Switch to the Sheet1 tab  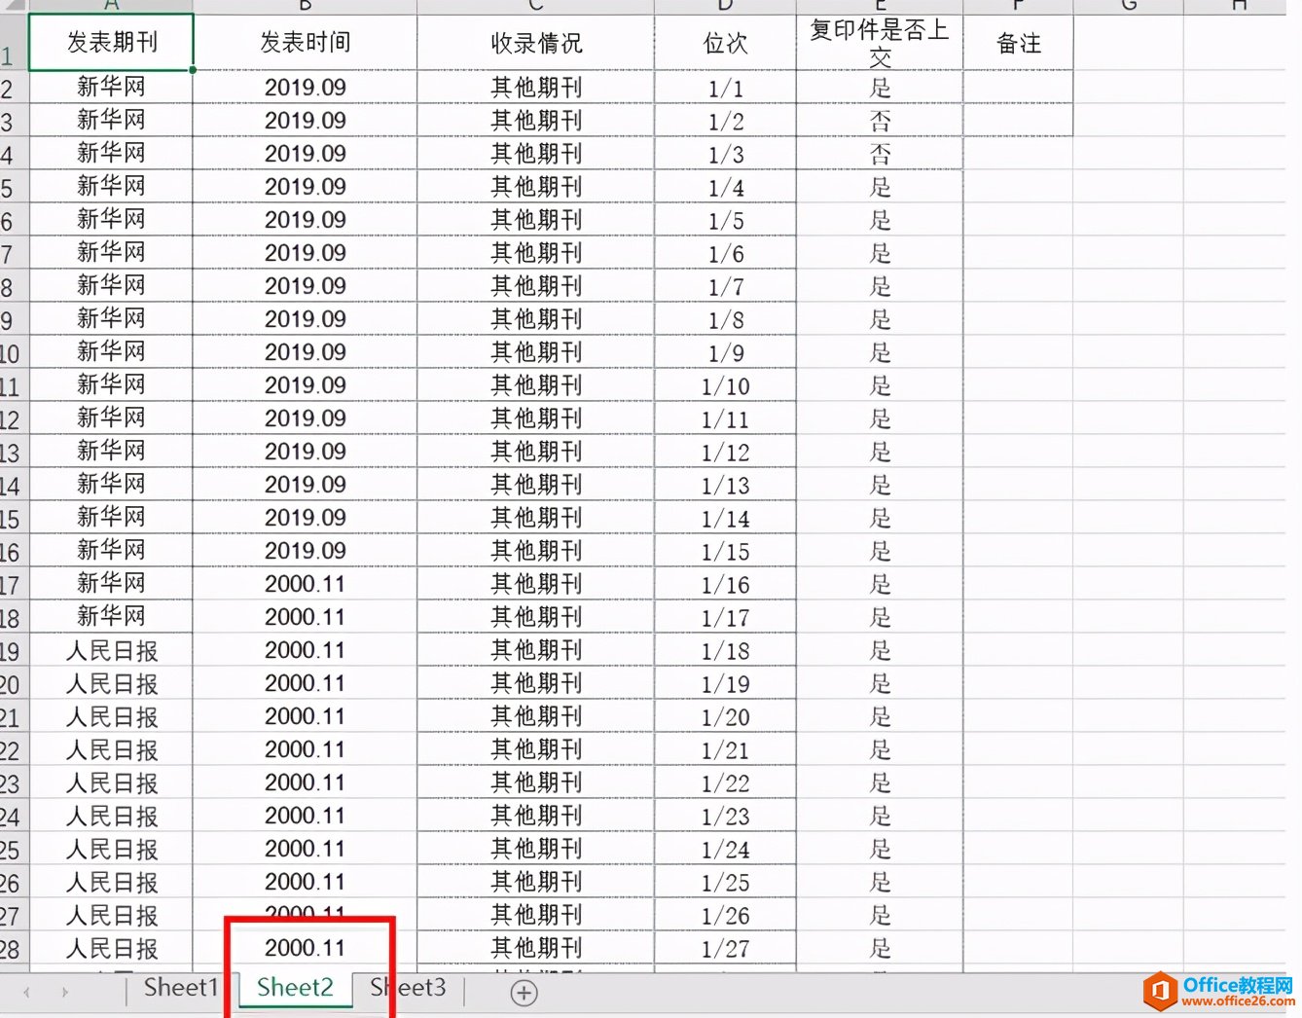[181, 988]
